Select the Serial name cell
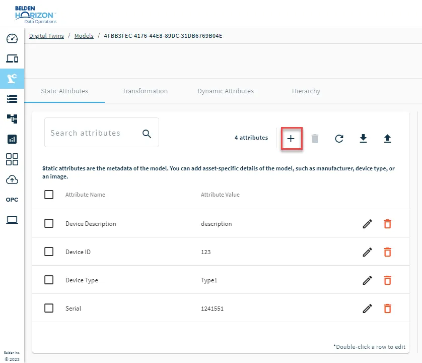The image size is (422, 363). (x=73, y=308)
